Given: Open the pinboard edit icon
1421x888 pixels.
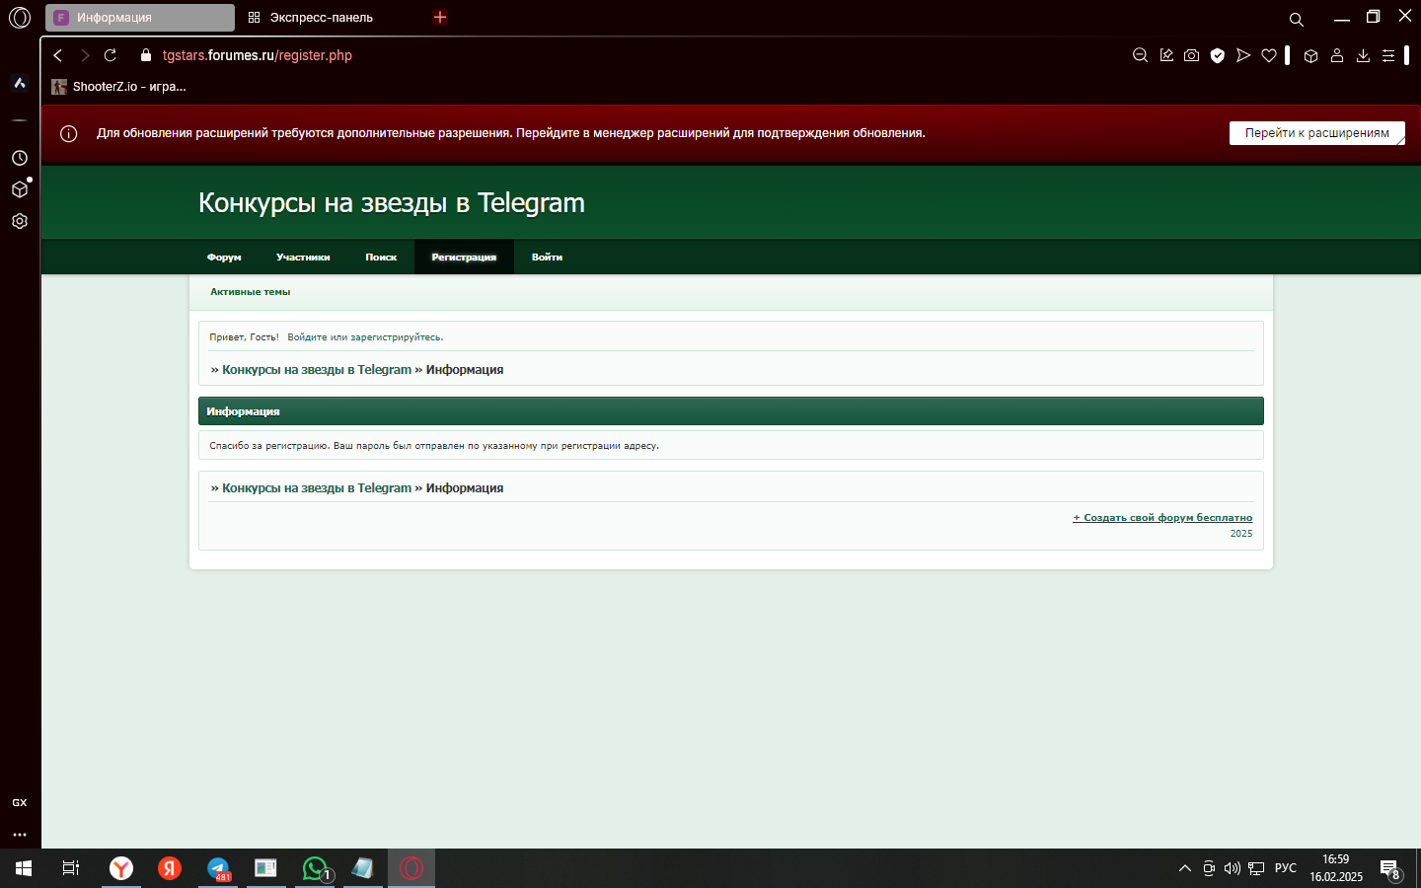Looking at the screenshot, I should (1166, 55).
